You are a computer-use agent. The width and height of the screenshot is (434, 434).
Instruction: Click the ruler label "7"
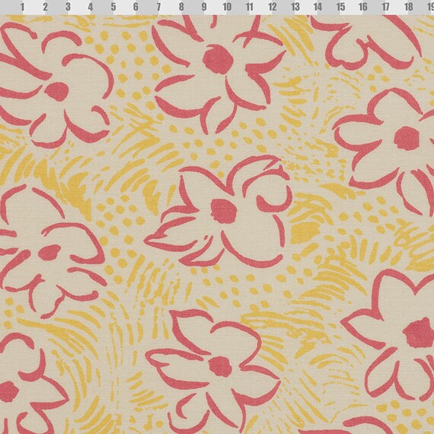pos(158,7)
